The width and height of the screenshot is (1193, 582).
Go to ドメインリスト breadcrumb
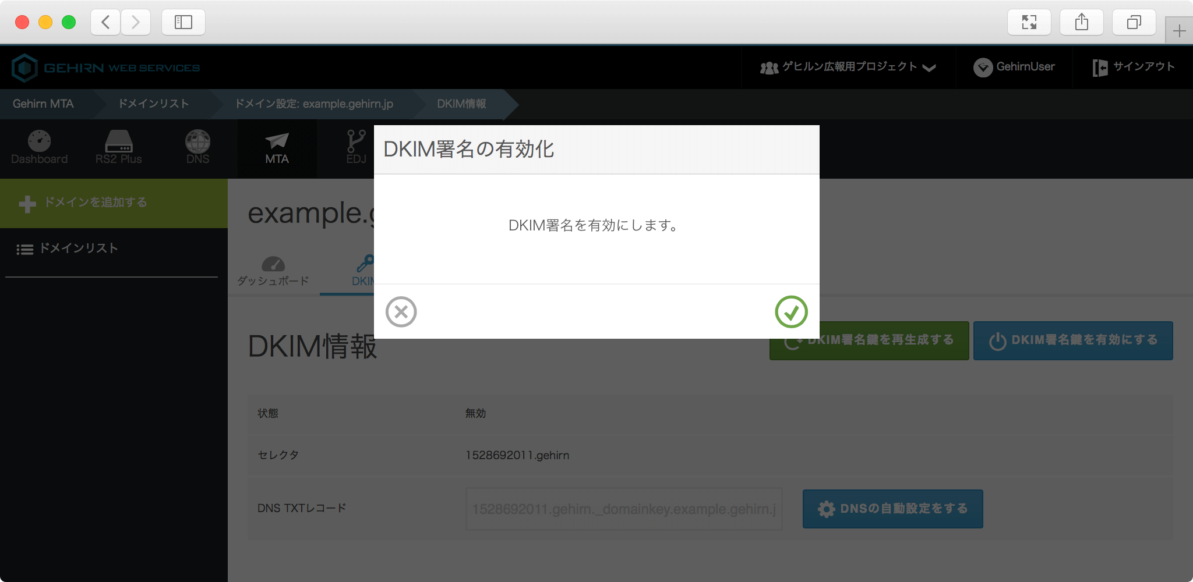(x=153, y=104)
